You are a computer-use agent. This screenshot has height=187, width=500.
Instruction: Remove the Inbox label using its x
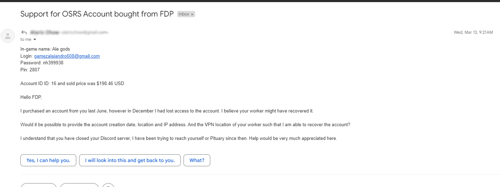coord(192,14)
